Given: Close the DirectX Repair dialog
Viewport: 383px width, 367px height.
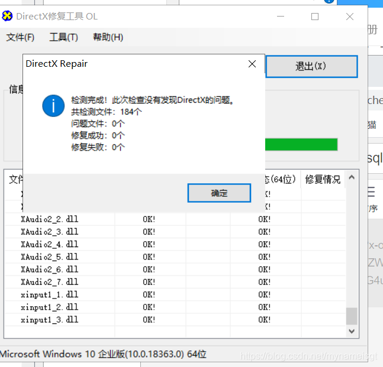Looking at the screenshot, I should pos(252,64).
